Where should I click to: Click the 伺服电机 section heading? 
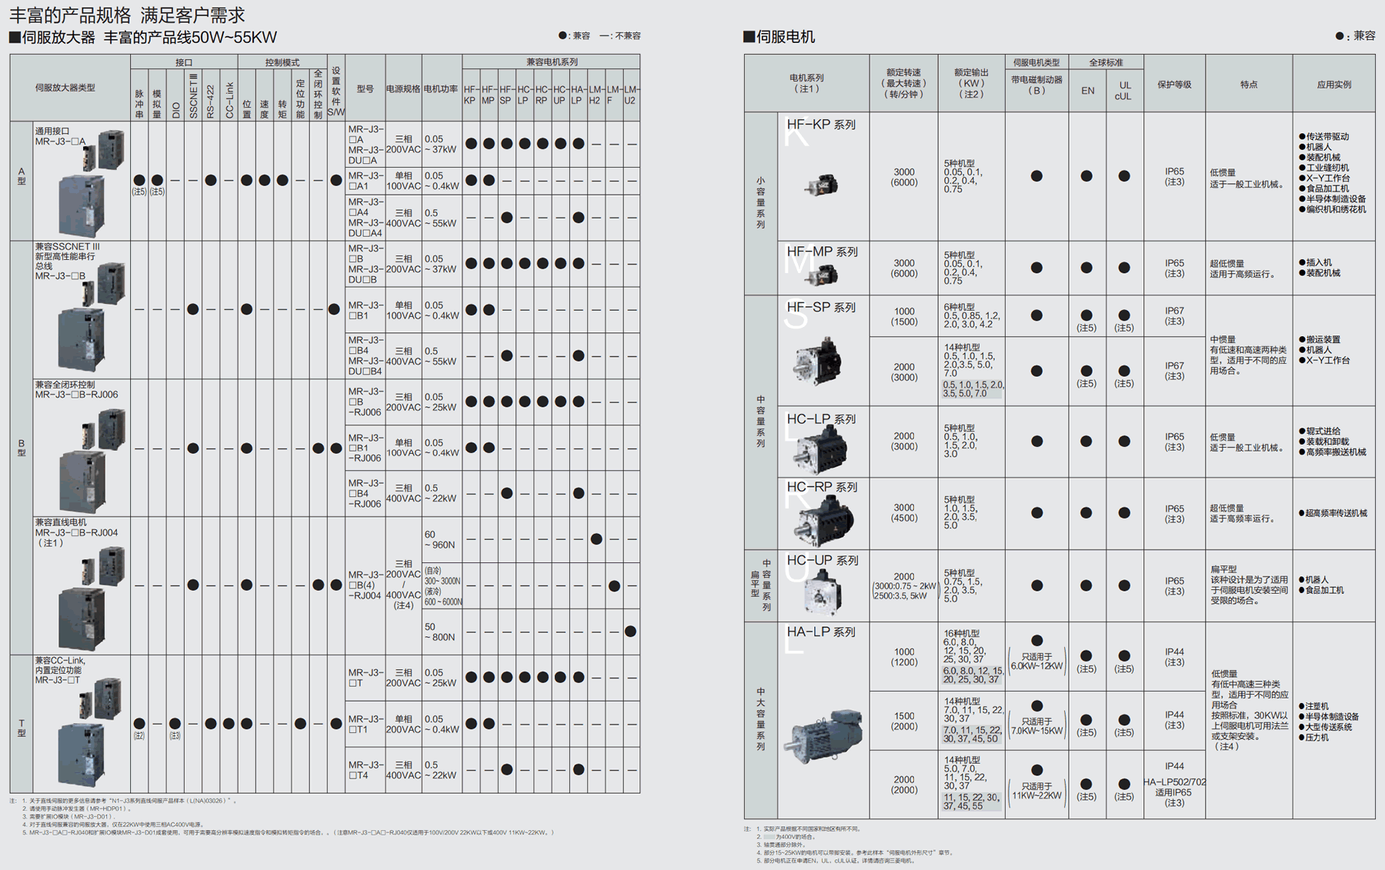point(779,36)
